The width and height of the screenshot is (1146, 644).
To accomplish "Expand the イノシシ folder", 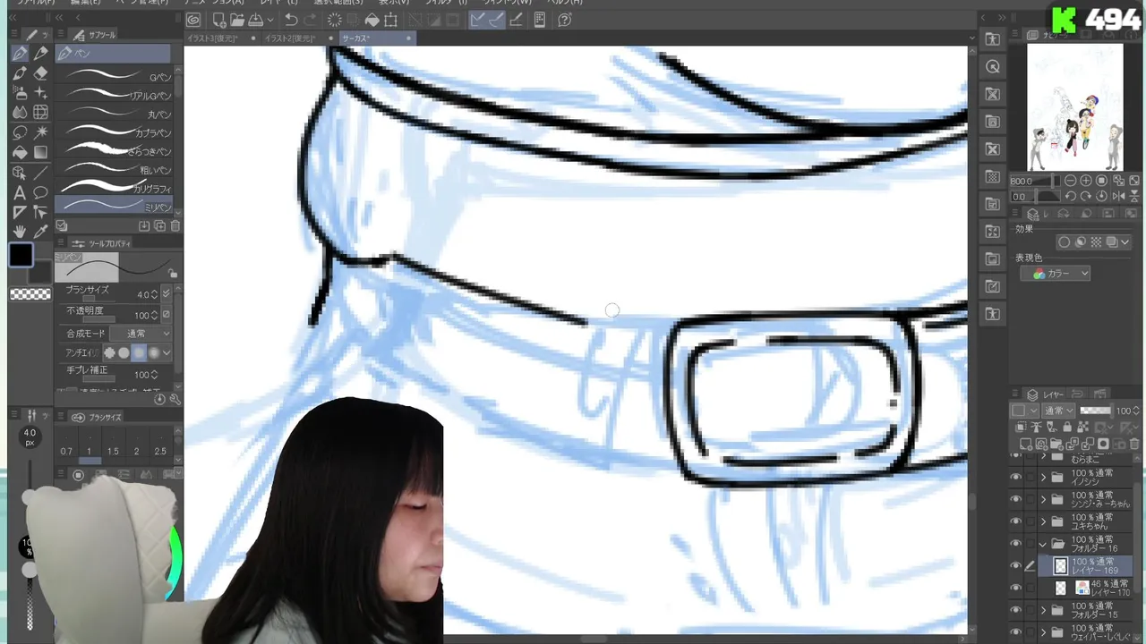I will [1043, 478].
